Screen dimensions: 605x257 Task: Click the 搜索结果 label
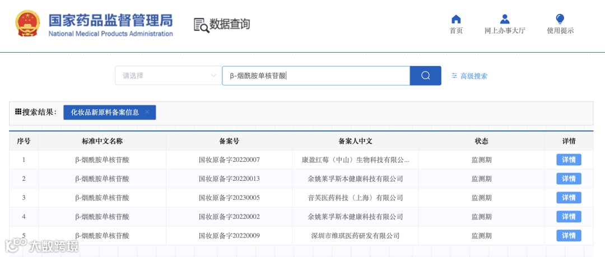(39, 113)
